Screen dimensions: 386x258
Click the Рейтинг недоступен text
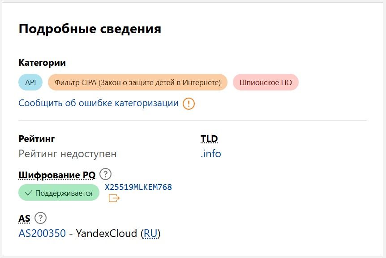click(x=68, y=154)
